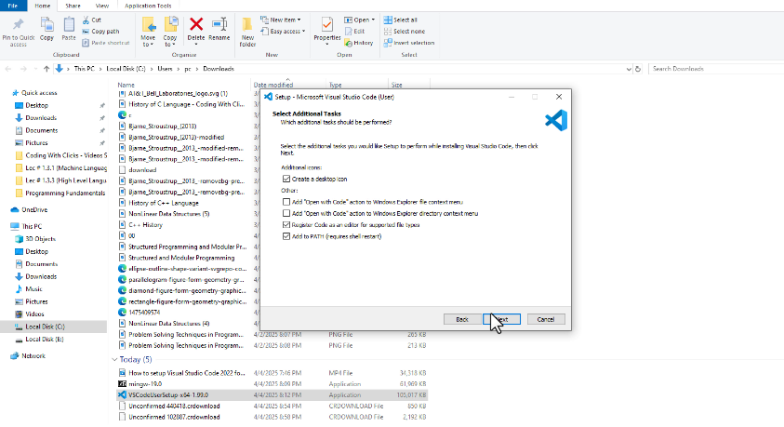
Task: Collapse the Today (5) group
Action: (114, 359)
